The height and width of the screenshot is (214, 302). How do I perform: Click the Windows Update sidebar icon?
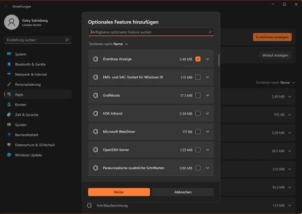9,155
